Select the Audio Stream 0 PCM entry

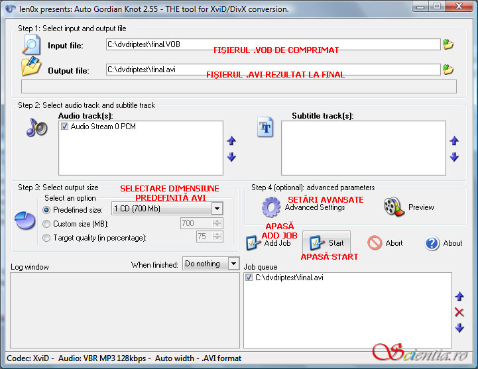103,127
